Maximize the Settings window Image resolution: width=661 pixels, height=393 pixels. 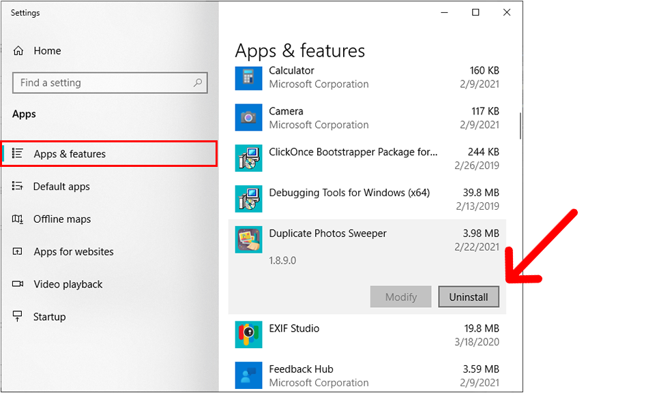[475, 13]
